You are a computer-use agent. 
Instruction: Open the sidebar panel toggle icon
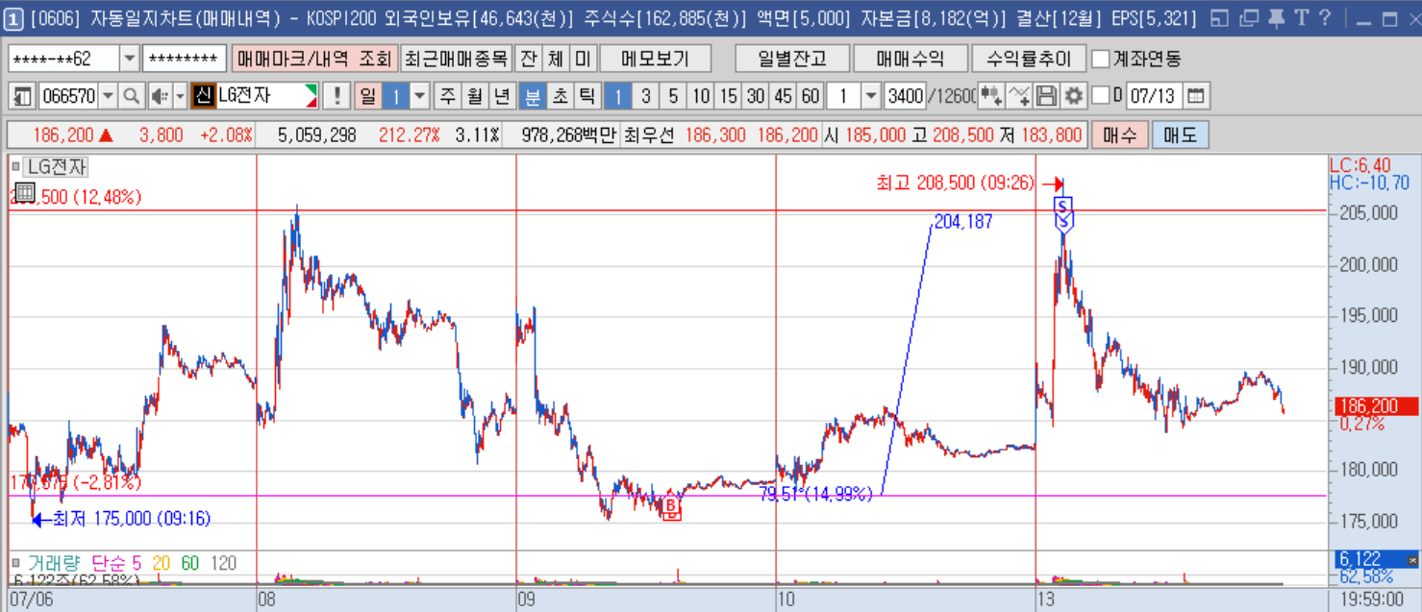22,96
